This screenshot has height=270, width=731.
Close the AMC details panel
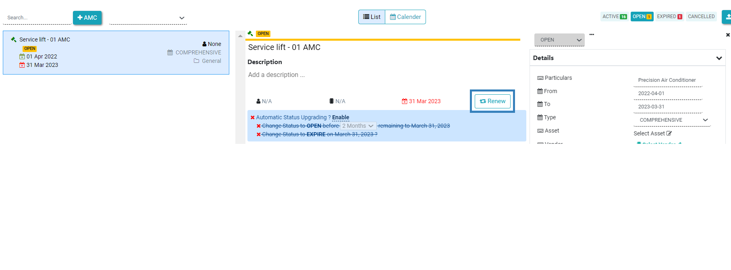pyautogui.click(x=728, y=35)
